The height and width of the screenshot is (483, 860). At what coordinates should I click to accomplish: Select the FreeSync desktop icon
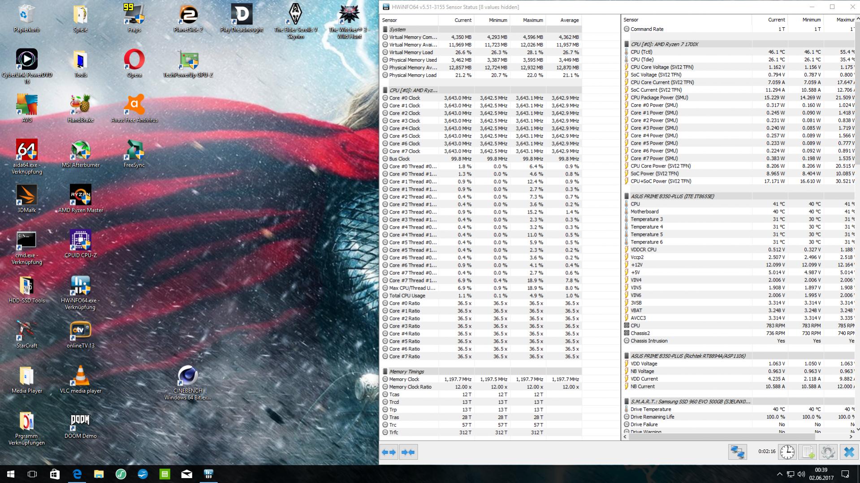point(134,154)
